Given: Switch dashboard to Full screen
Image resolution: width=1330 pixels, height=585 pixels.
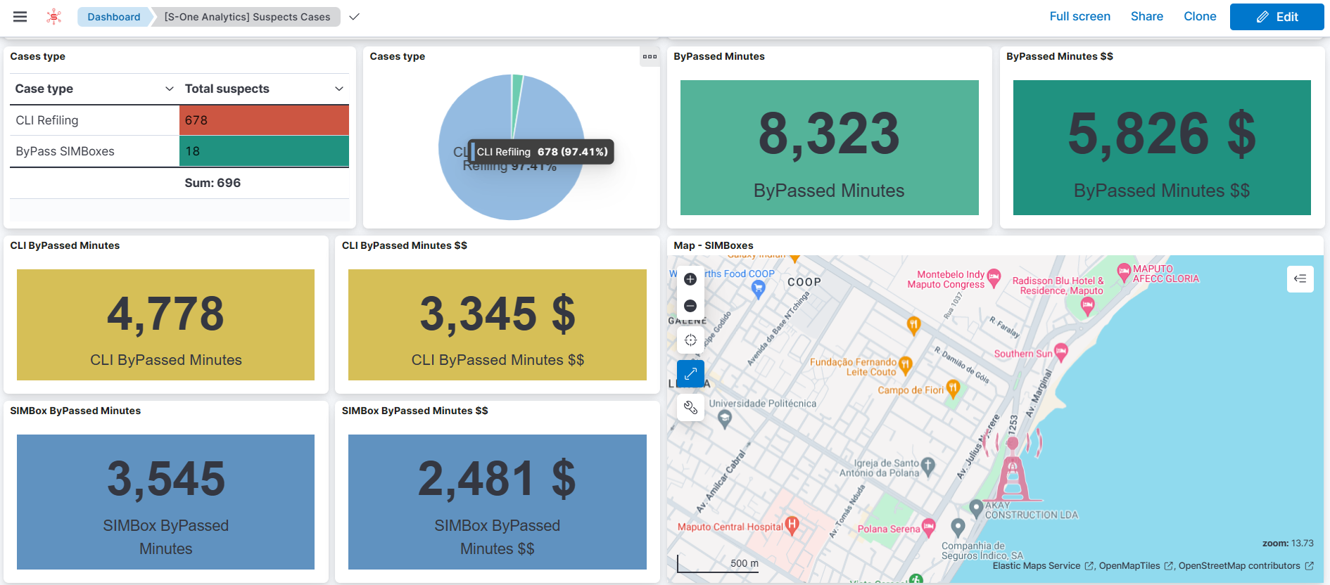Looking at the screenshot, I should [x=1079, y=16].
